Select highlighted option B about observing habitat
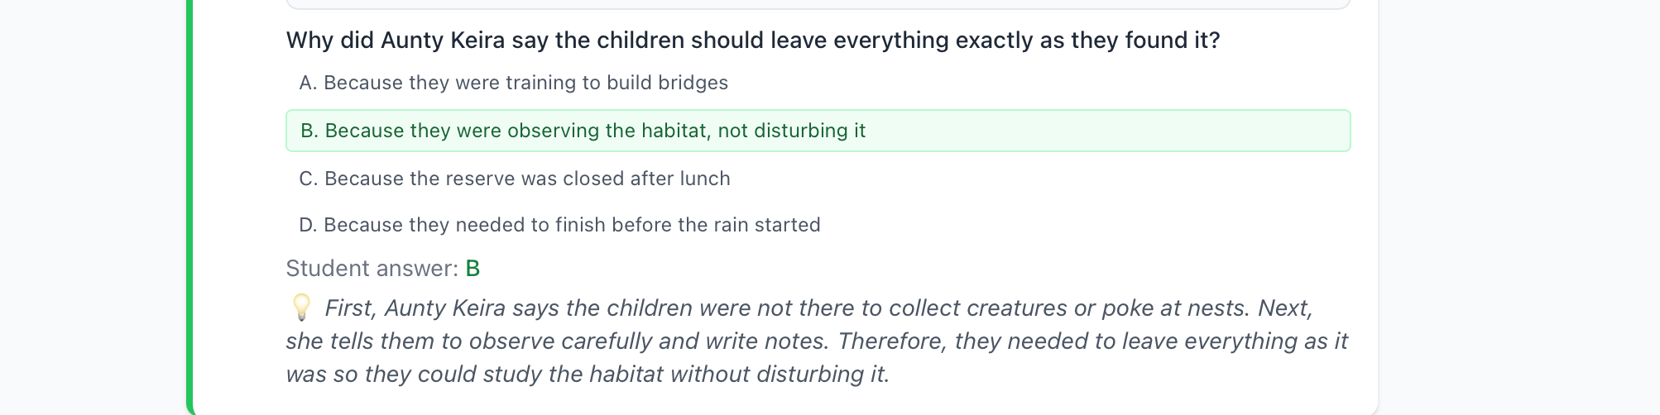Image resolution: width=1660 pixels, height=415 pixels. point(818,131)
